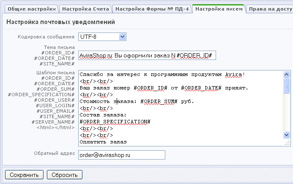Click the 'Ваш заказ номер' template line
This screenshot has height=184, width=293.
click(x=164, y=88)
